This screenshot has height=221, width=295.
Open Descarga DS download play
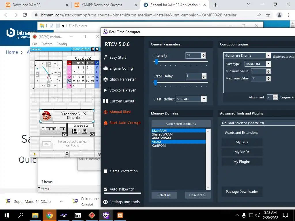(x=81, y=129)
